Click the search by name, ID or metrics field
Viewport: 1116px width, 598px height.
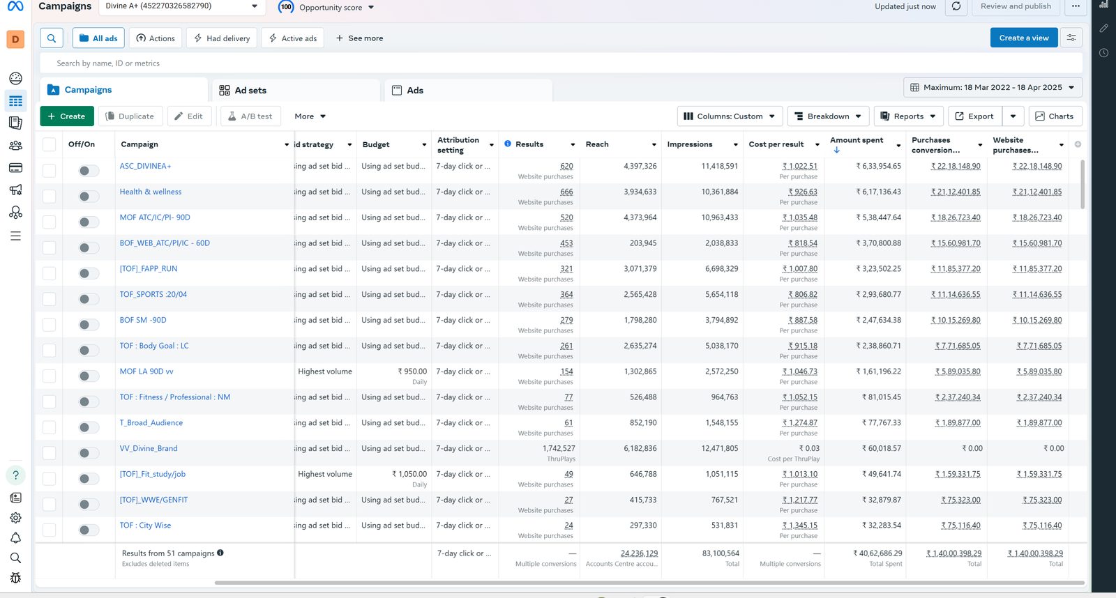click(561, 63)
